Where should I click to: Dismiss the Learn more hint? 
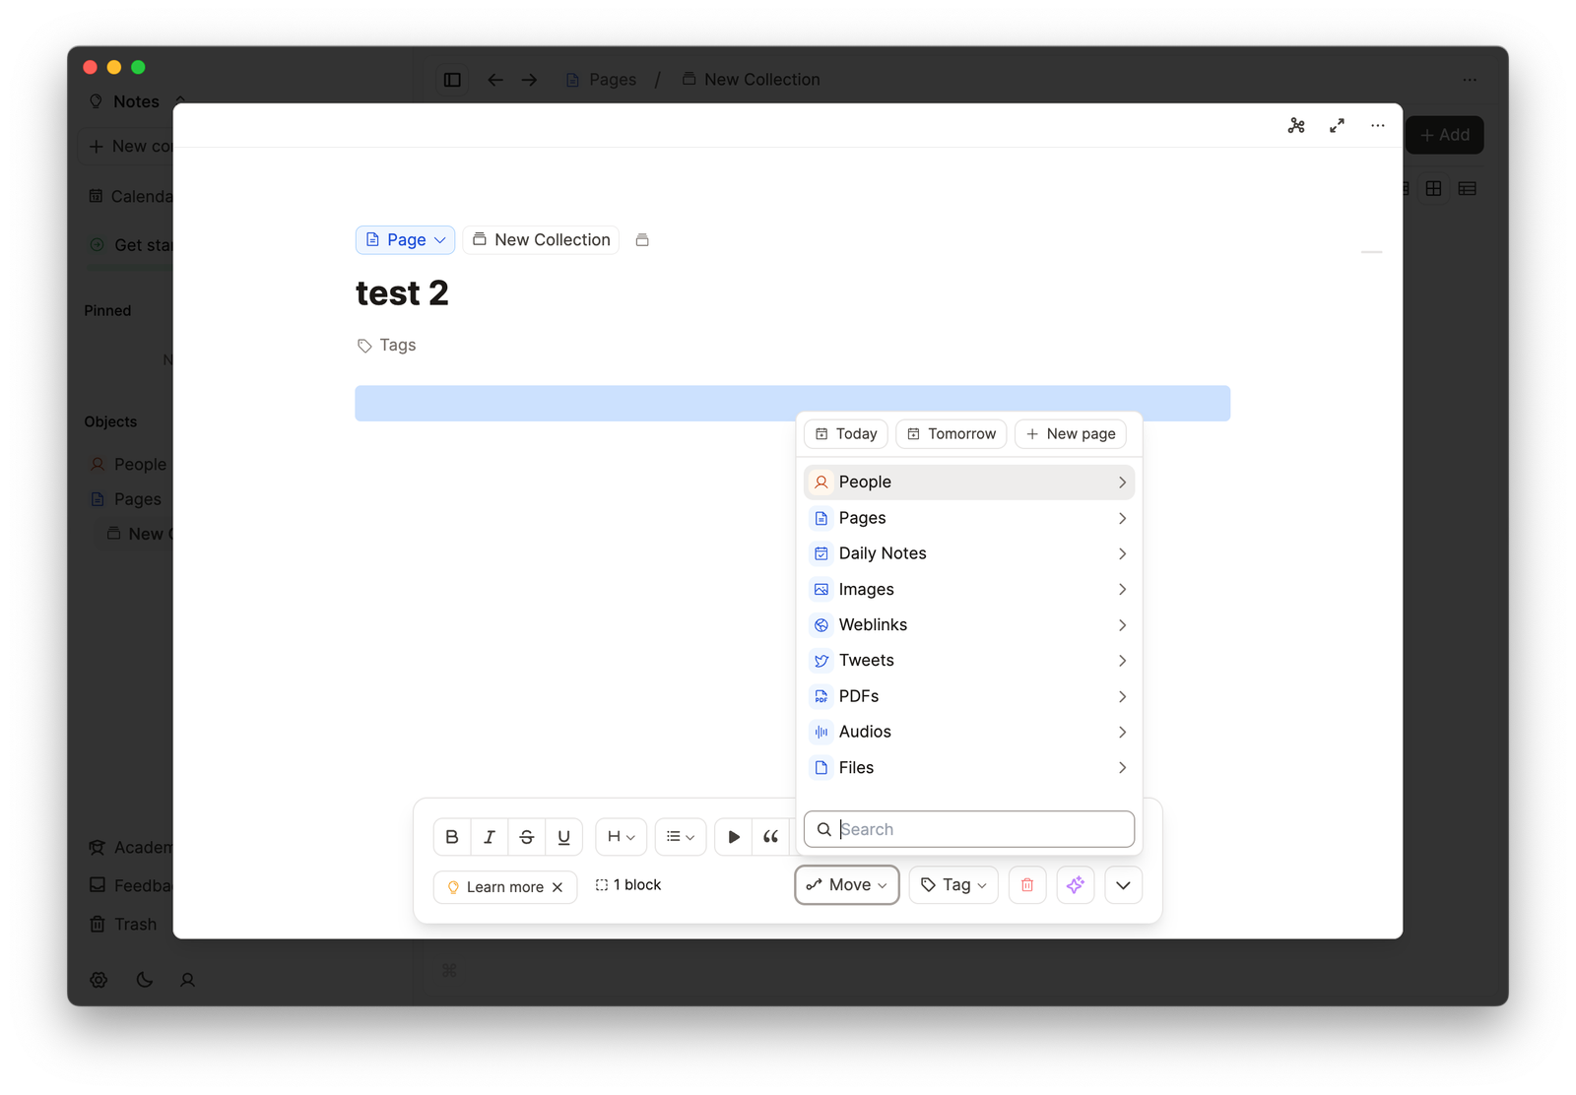click(x=558, y=887)
